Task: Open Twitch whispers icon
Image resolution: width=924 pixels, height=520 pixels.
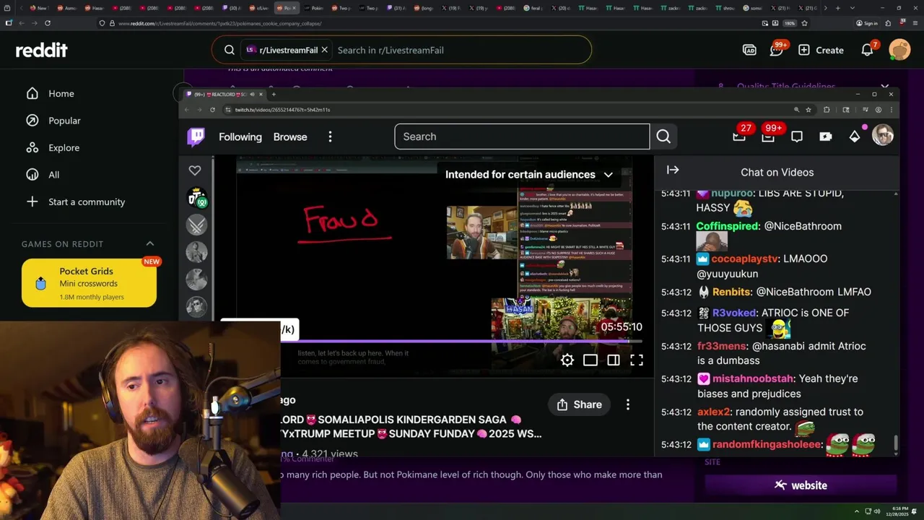Action: [797, 136]
